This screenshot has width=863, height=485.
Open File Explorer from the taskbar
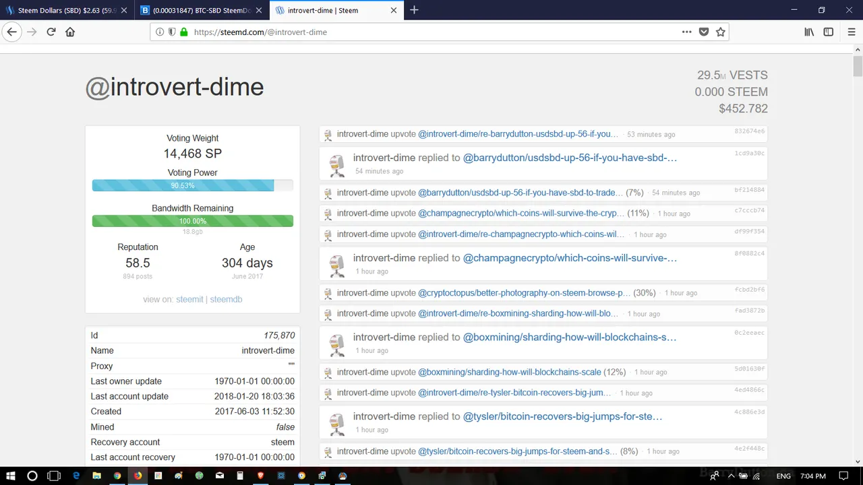[96, 476]
